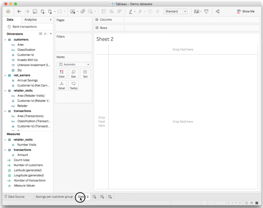
Task: Click the Save icon in toolbar
Action: coord(35,11)
